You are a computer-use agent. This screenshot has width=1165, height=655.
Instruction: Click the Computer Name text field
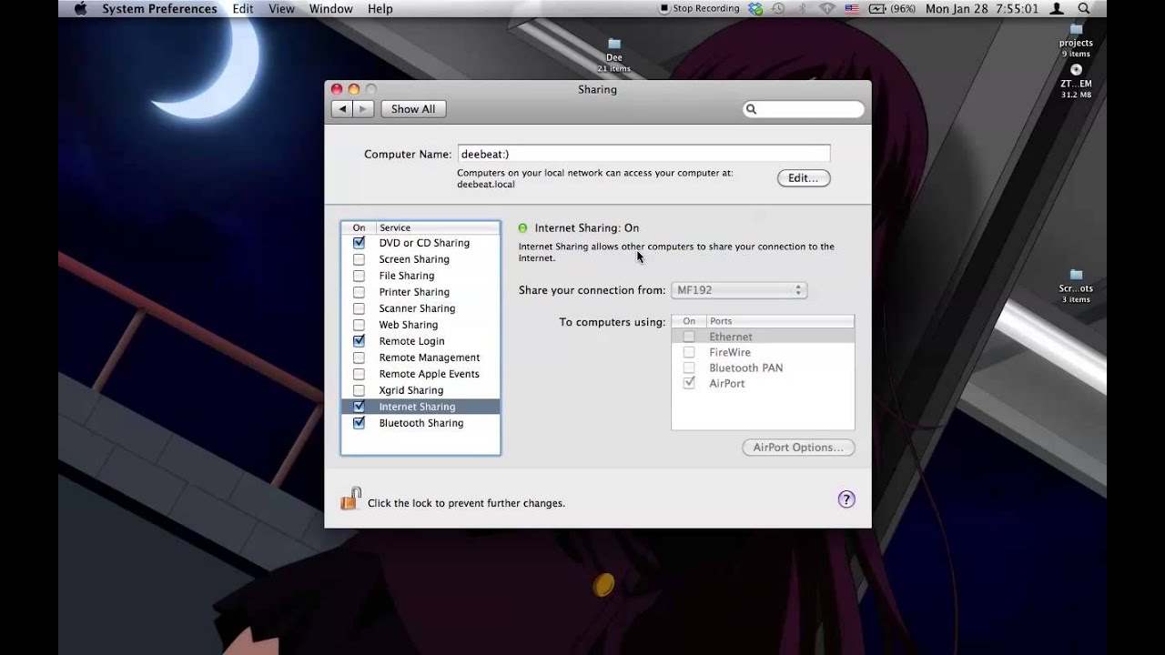(x=643, y=154)
